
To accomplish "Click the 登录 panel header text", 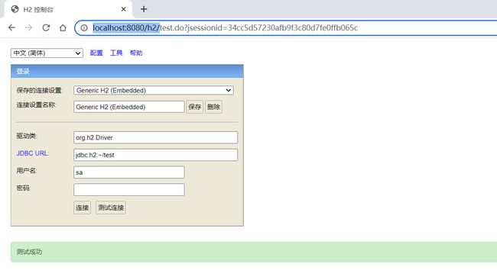I will pyautogui.click(x=23, y=71).
